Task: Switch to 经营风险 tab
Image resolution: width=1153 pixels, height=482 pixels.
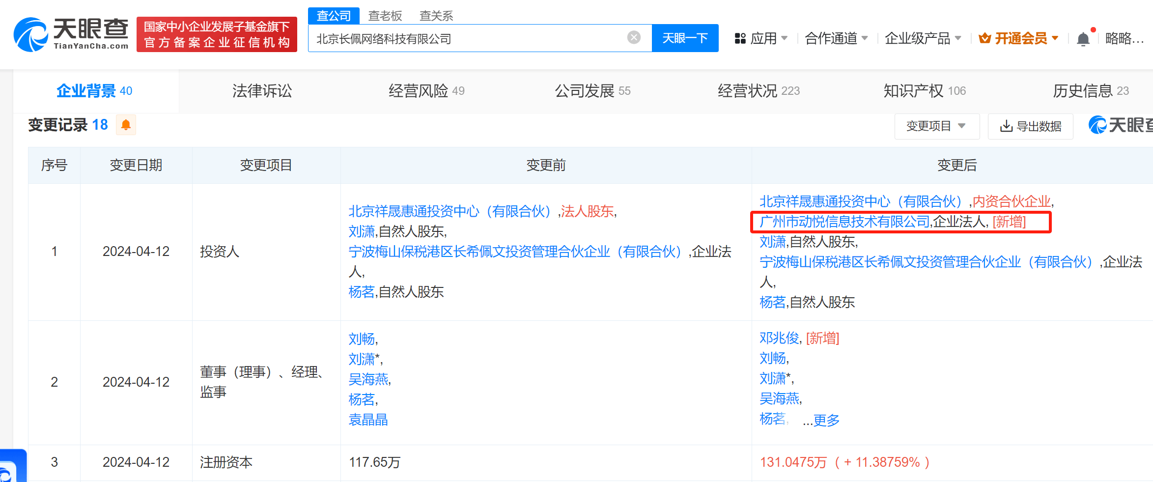Action: point(426,91)
